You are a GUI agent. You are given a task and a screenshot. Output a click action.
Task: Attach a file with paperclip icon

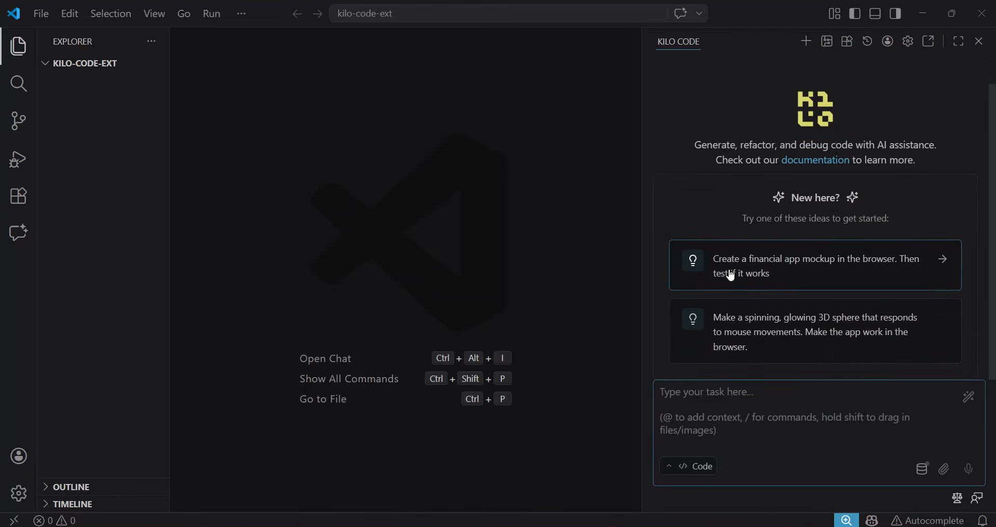(944, 469)
